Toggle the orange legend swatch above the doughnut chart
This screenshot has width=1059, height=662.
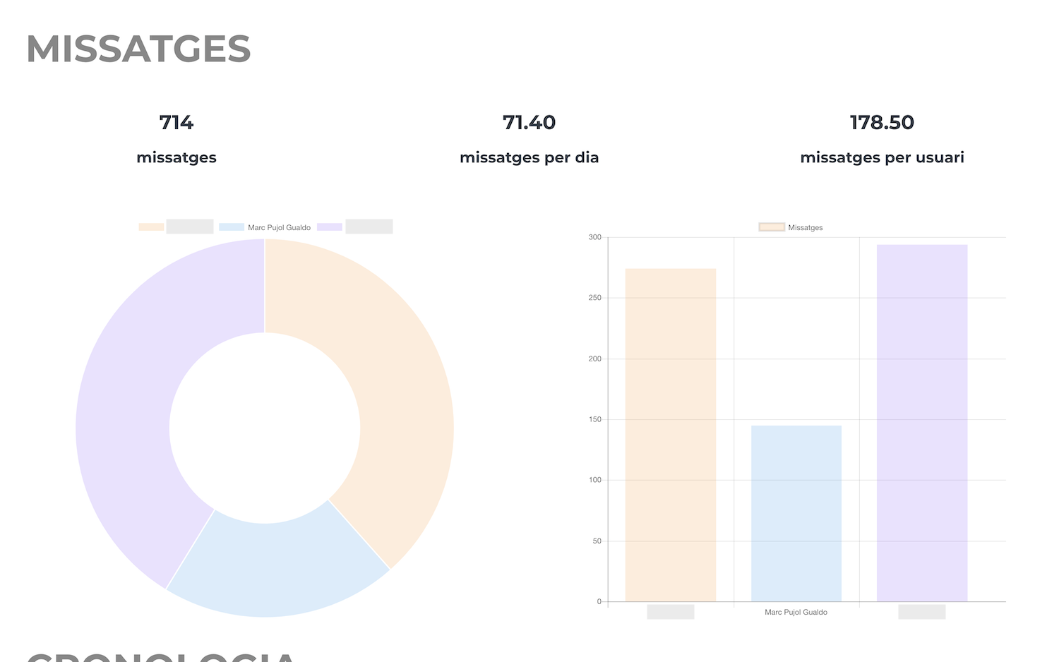pos(151,227)
